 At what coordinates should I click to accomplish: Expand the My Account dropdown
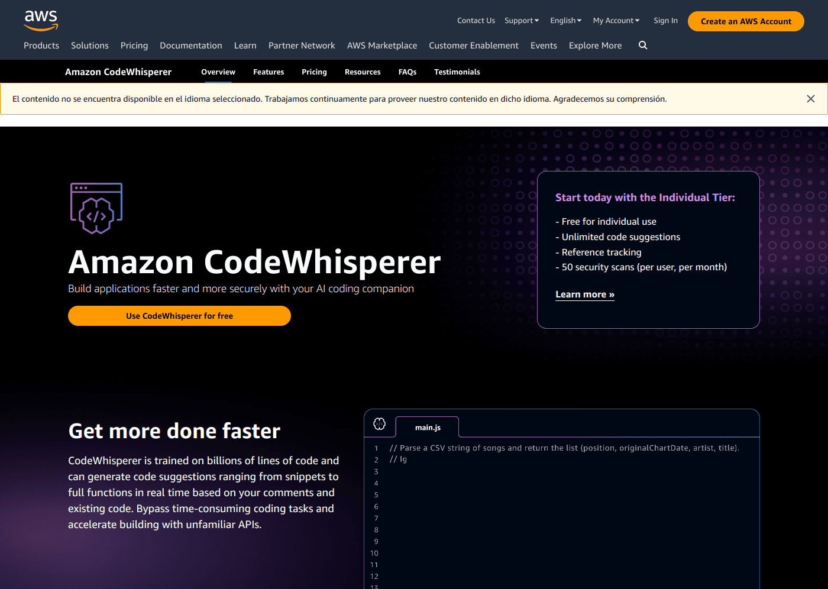click(616, 21)
